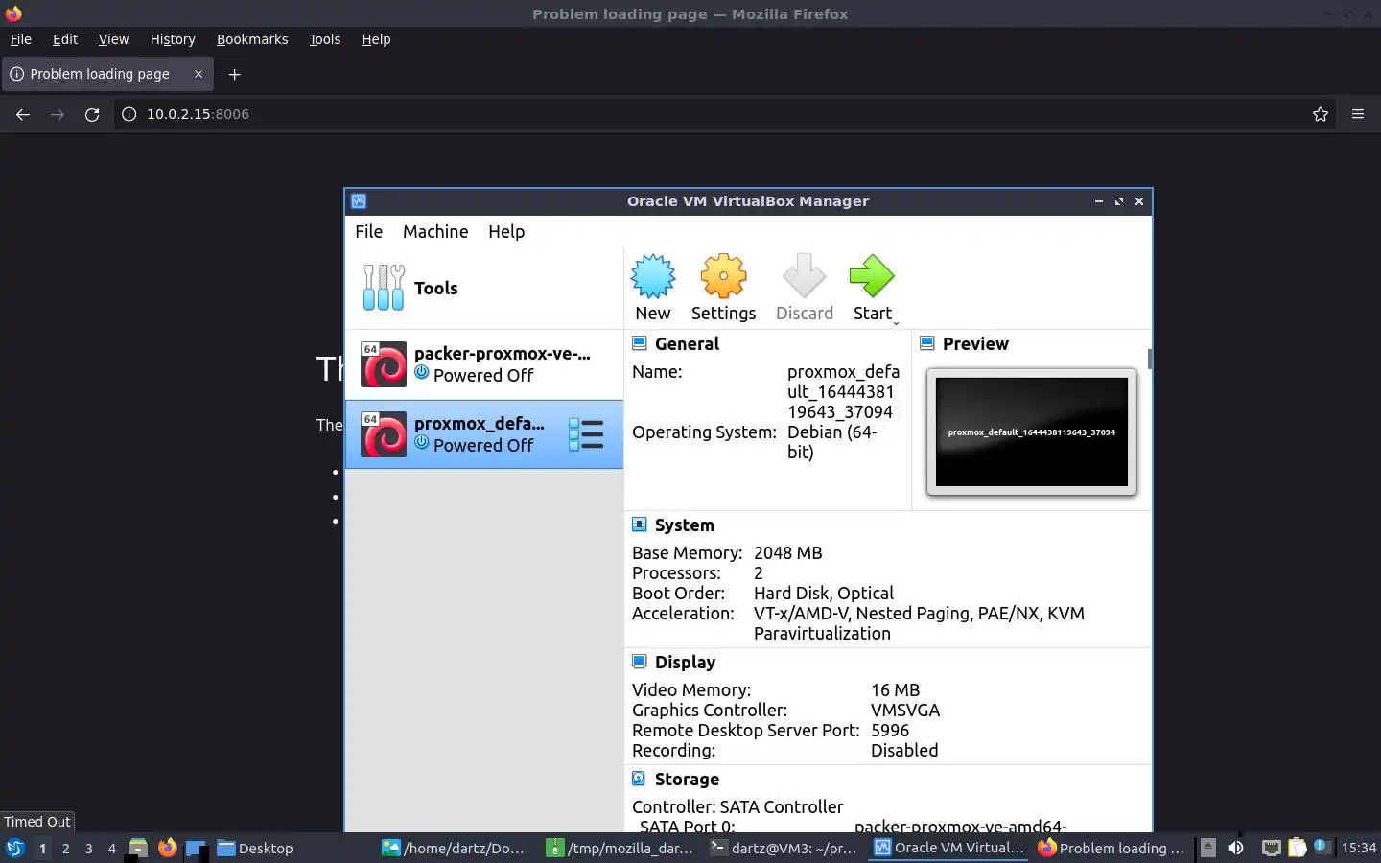Bookmark this page with star icon
The image size is (1381, 863).
point(1321,114)
